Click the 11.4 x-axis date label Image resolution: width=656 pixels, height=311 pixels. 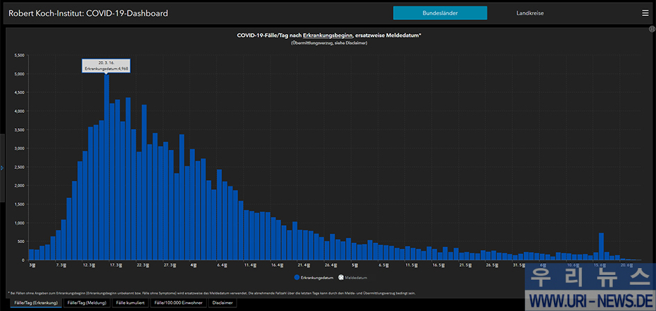point(250,265)
